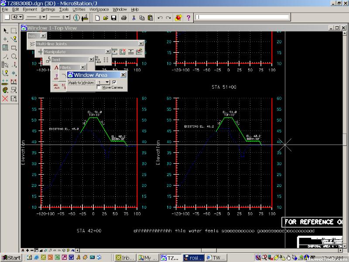Open the Help question mark icon
Screen dimensions: 349x262
click(188, 17)
